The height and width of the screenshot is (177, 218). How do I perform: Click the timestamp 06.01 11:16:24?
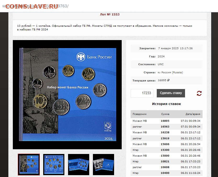point(191,173)
